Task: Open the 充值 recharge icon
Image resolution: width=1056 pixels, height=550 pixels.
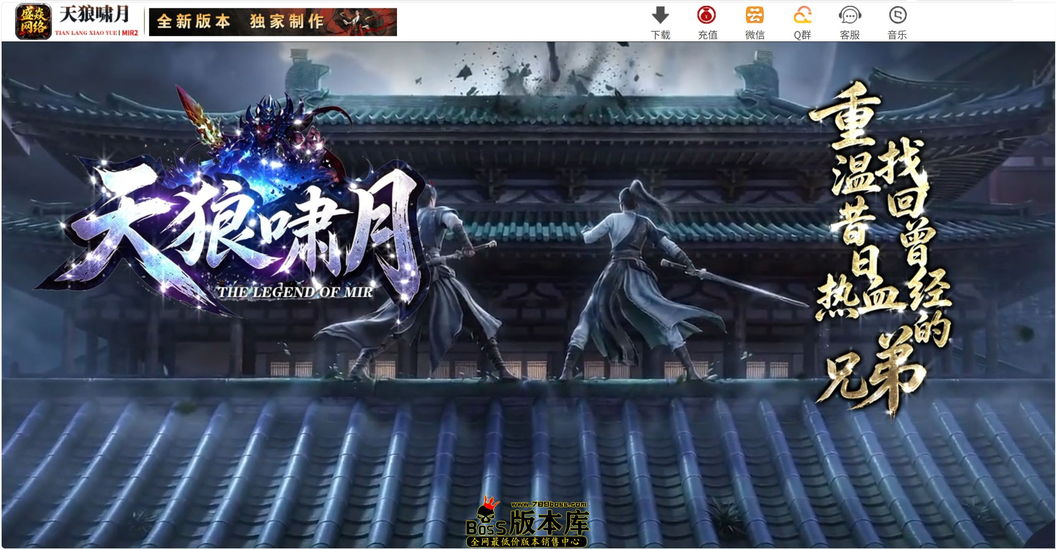Action: coord(707,15)
